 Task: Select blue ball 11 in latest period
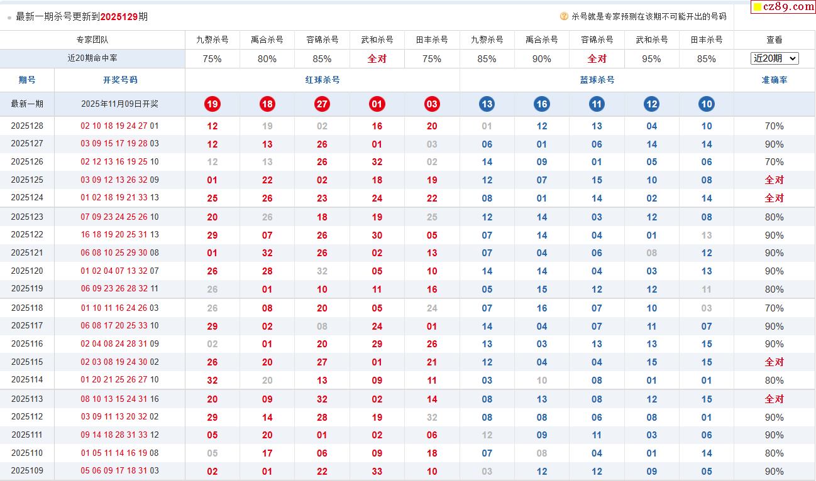tap(597, 104)
